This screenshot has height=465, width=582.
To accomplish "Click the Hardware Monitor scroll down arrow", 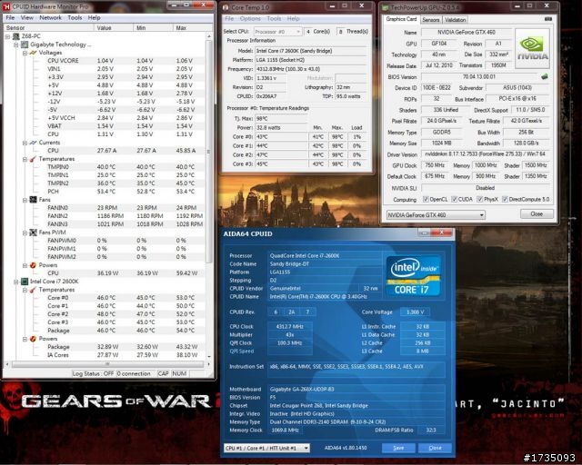I will click(208, 356).
